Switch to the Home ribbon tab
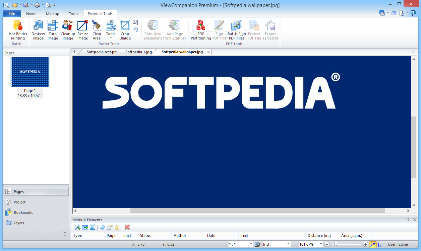The image size is (421, 251). click(31, 14)
